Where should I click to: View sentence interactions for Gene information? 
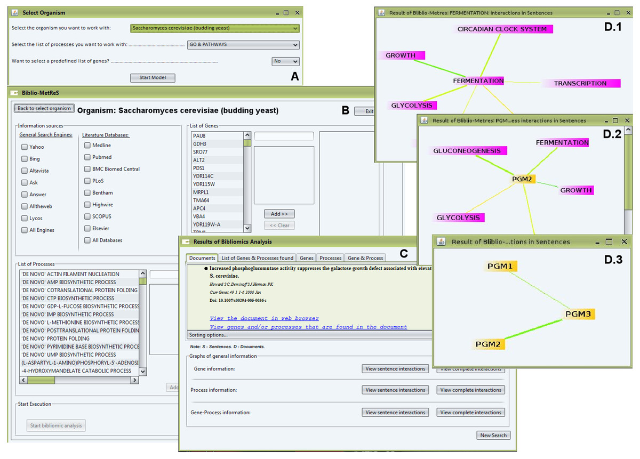395,368
